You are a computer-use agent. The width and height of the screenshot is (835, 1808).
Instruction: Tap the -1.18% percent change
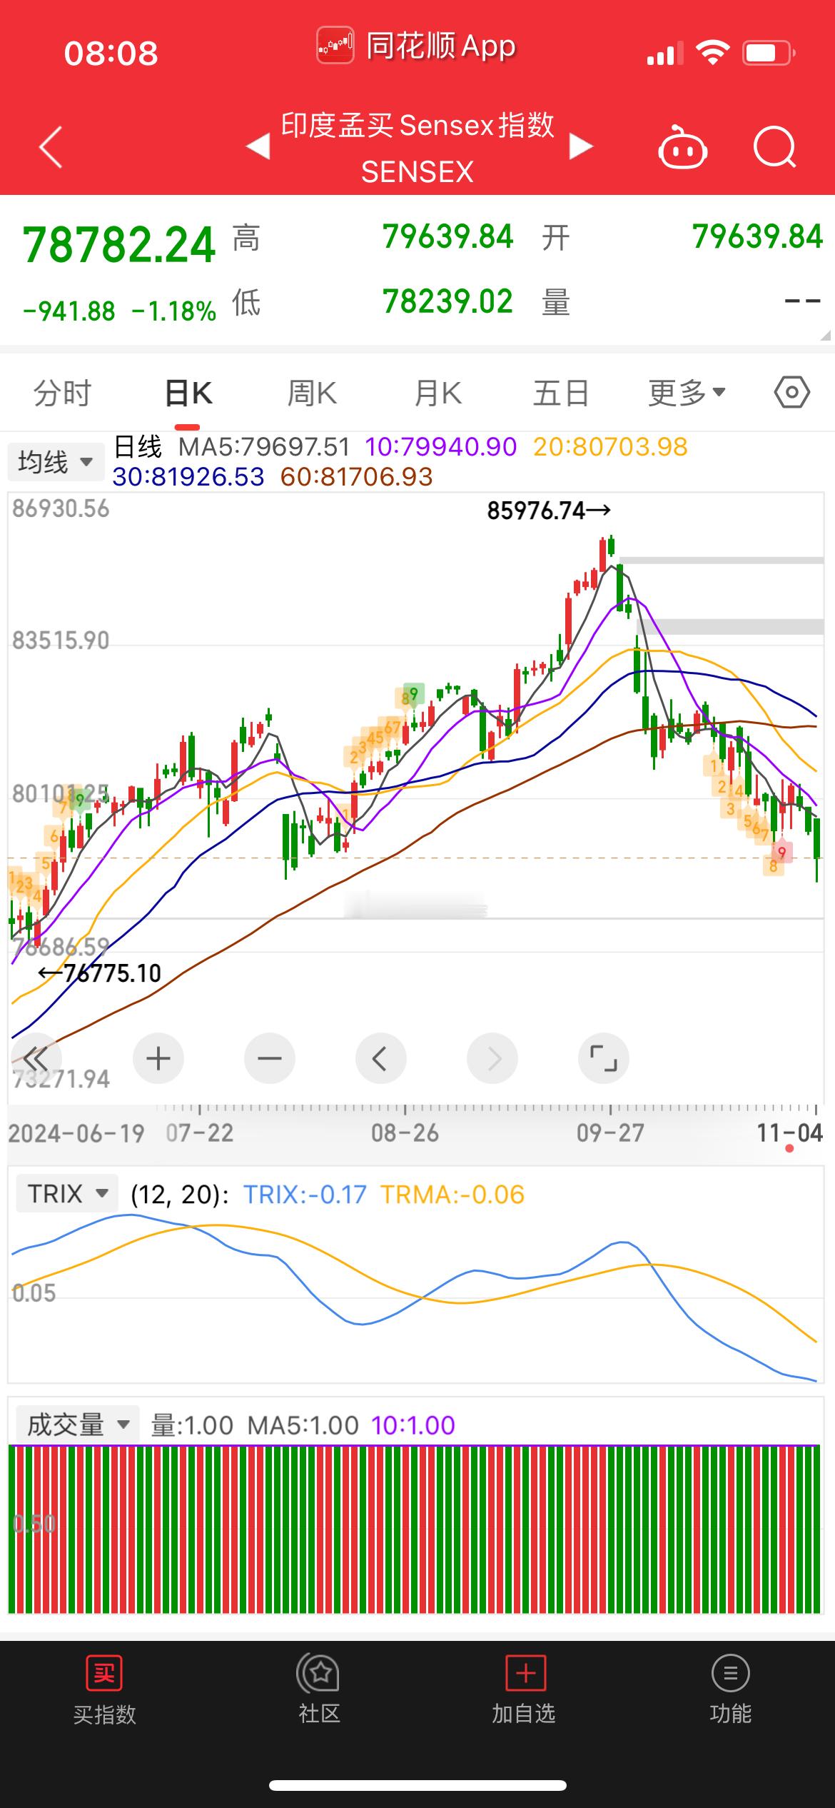pyautogui.click(x=174, y=311)
